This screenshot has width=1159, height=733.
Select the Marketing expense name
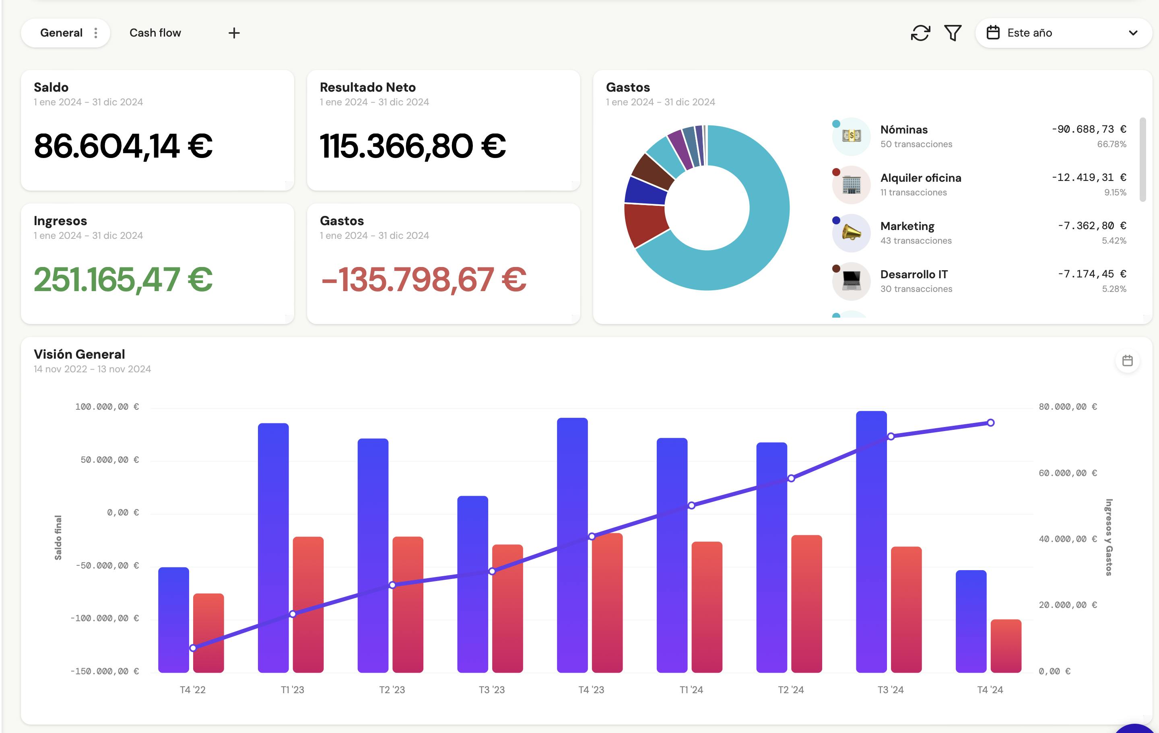point(907,226)
